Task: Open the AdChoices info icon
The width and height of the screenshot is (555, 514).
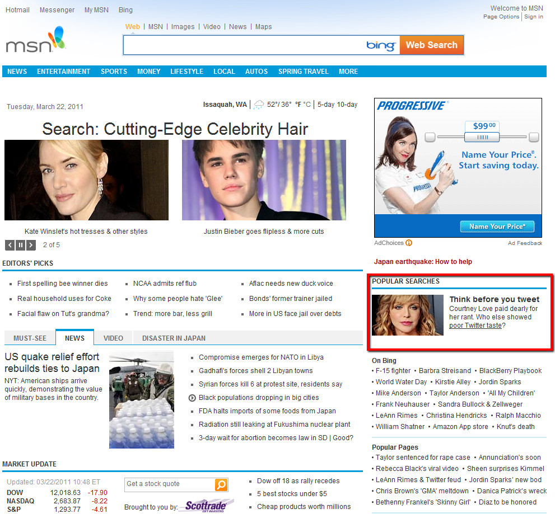Action: pos(409,243)
